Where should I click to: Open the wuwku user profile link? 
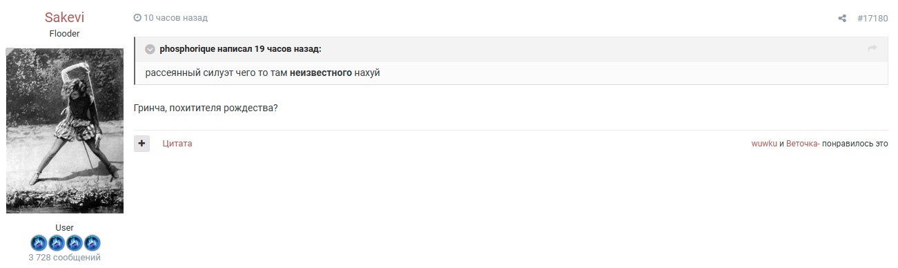764,144
